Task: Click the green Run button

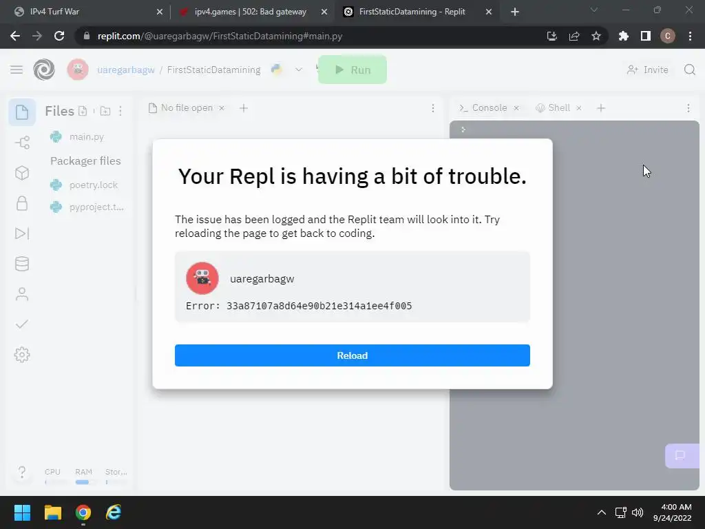Action: click(352, 70)
